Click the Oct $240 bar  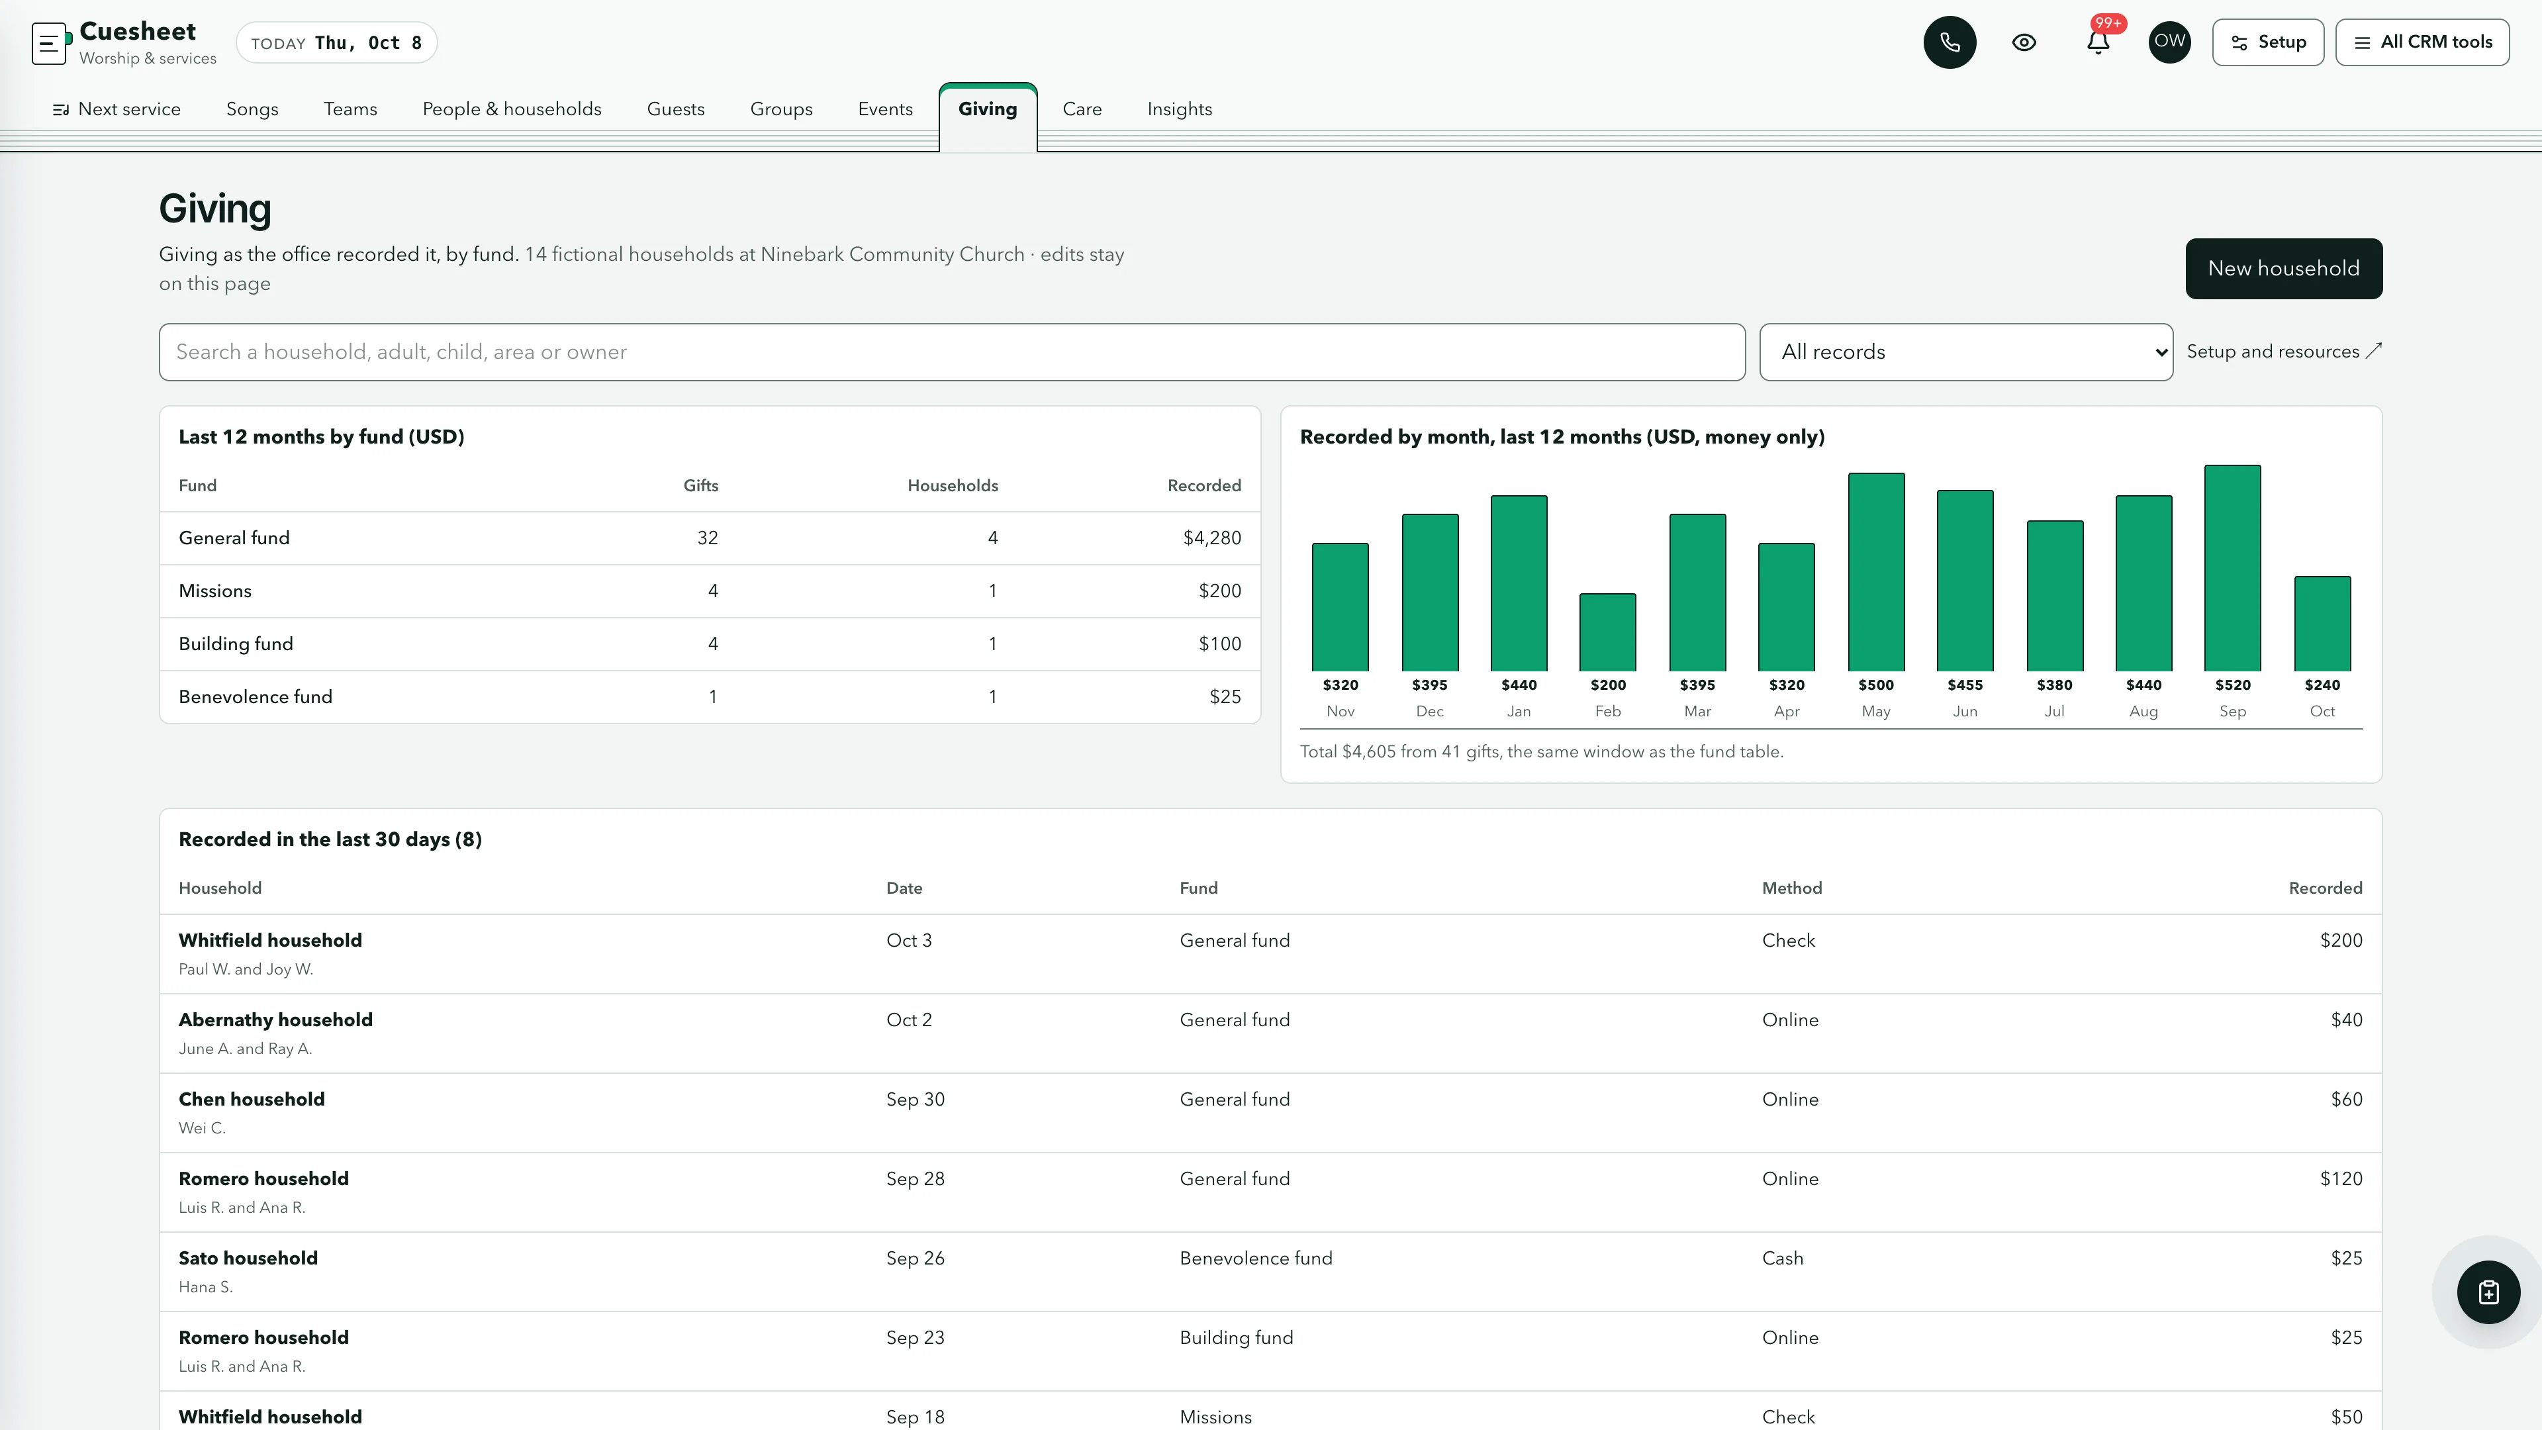click(x=2322, y=624)
